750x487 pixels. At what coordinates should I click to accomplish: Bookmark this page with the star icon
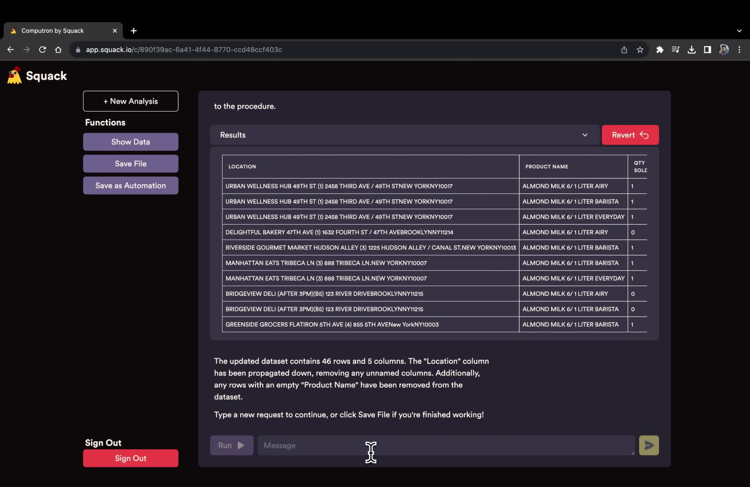640,50
